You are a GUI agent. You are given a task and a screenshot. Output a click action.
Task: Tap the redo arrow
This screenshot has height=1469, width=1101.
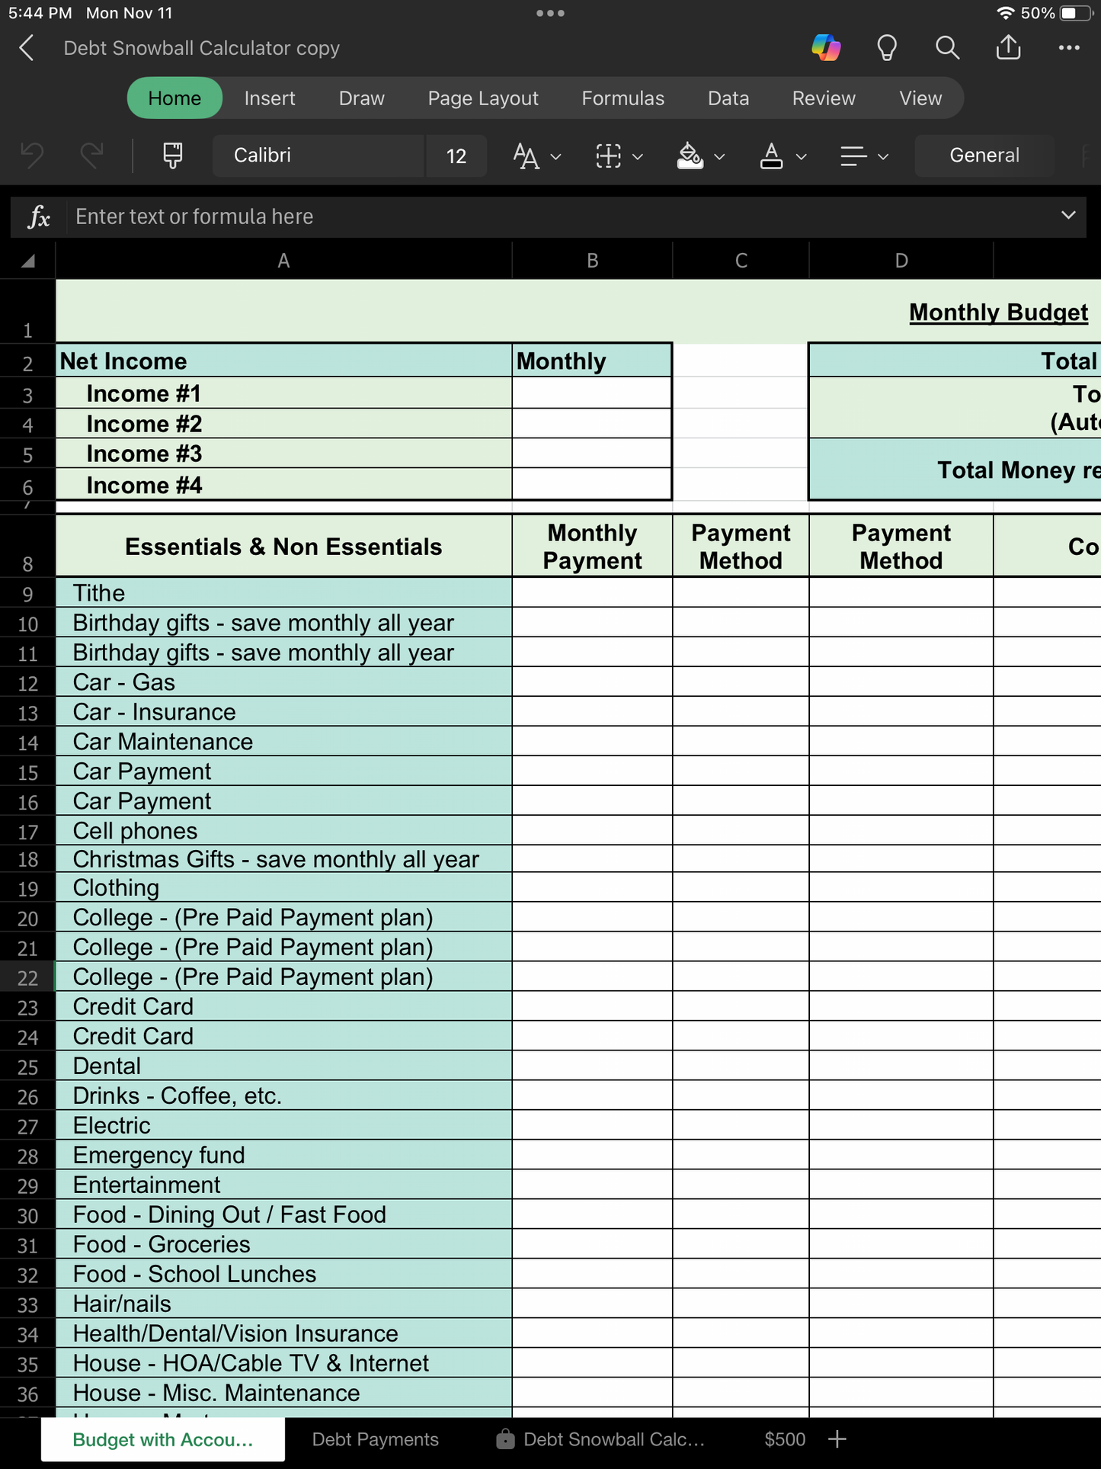click(x=91, y=156)
